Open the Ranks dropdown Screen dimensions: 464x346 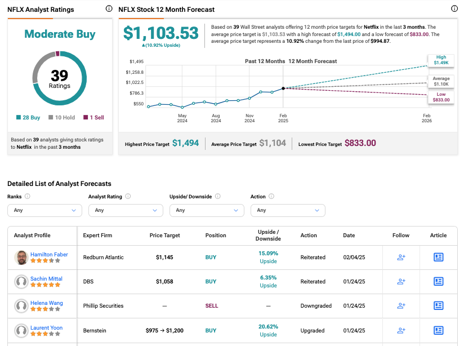(44, 210)
